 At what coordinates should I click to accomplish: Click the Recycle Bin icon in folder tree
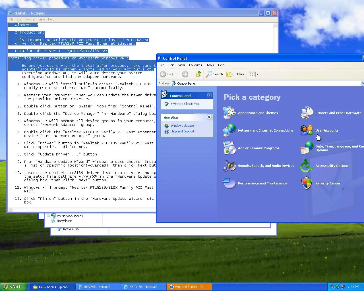click(53, 221)
